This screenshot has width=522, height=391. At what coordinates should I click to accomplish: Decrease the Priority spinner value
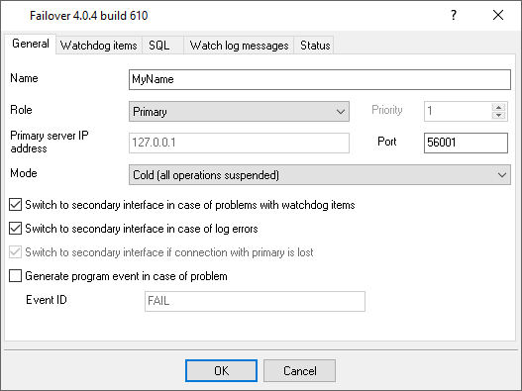(498, 115)
